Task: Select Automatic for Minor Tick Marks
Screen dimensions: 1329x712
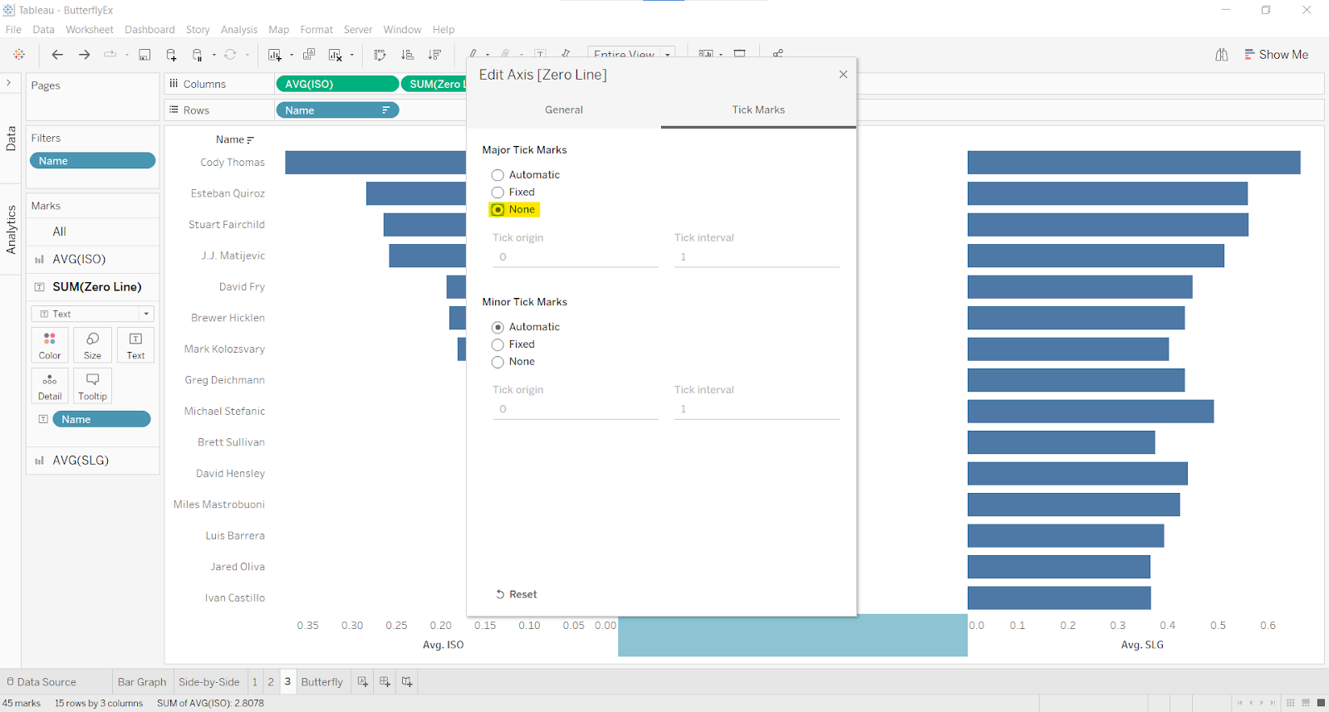Action: [x=498, y=327]
